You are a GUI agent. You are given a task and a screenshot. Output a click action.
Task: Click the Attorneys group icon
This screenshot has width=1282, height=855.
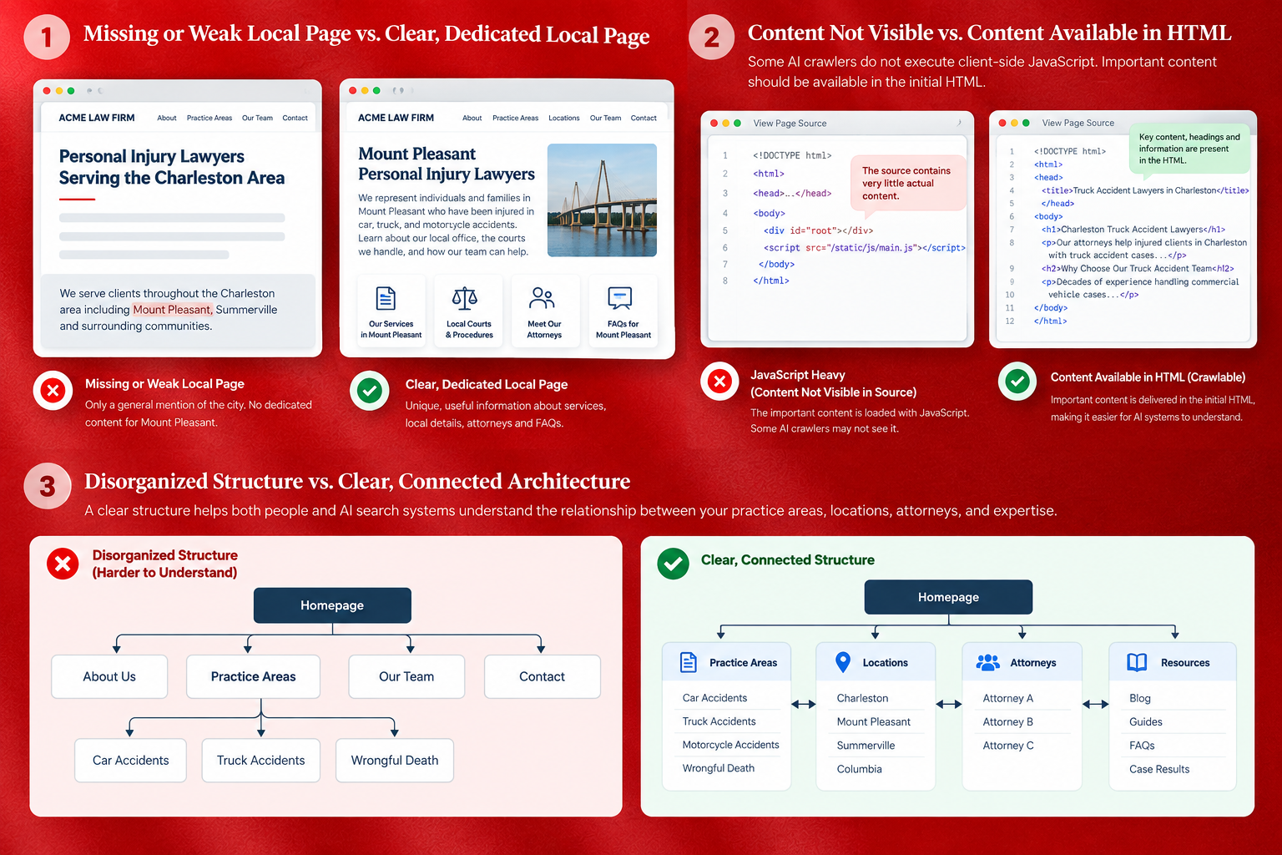point(988,662)
